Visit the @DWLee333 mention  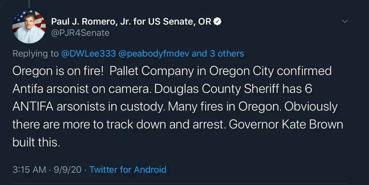click(89, 54)
